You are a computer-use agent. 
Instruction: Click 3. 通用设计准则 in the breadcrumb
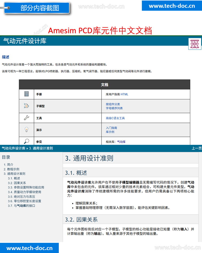point(41,148)
